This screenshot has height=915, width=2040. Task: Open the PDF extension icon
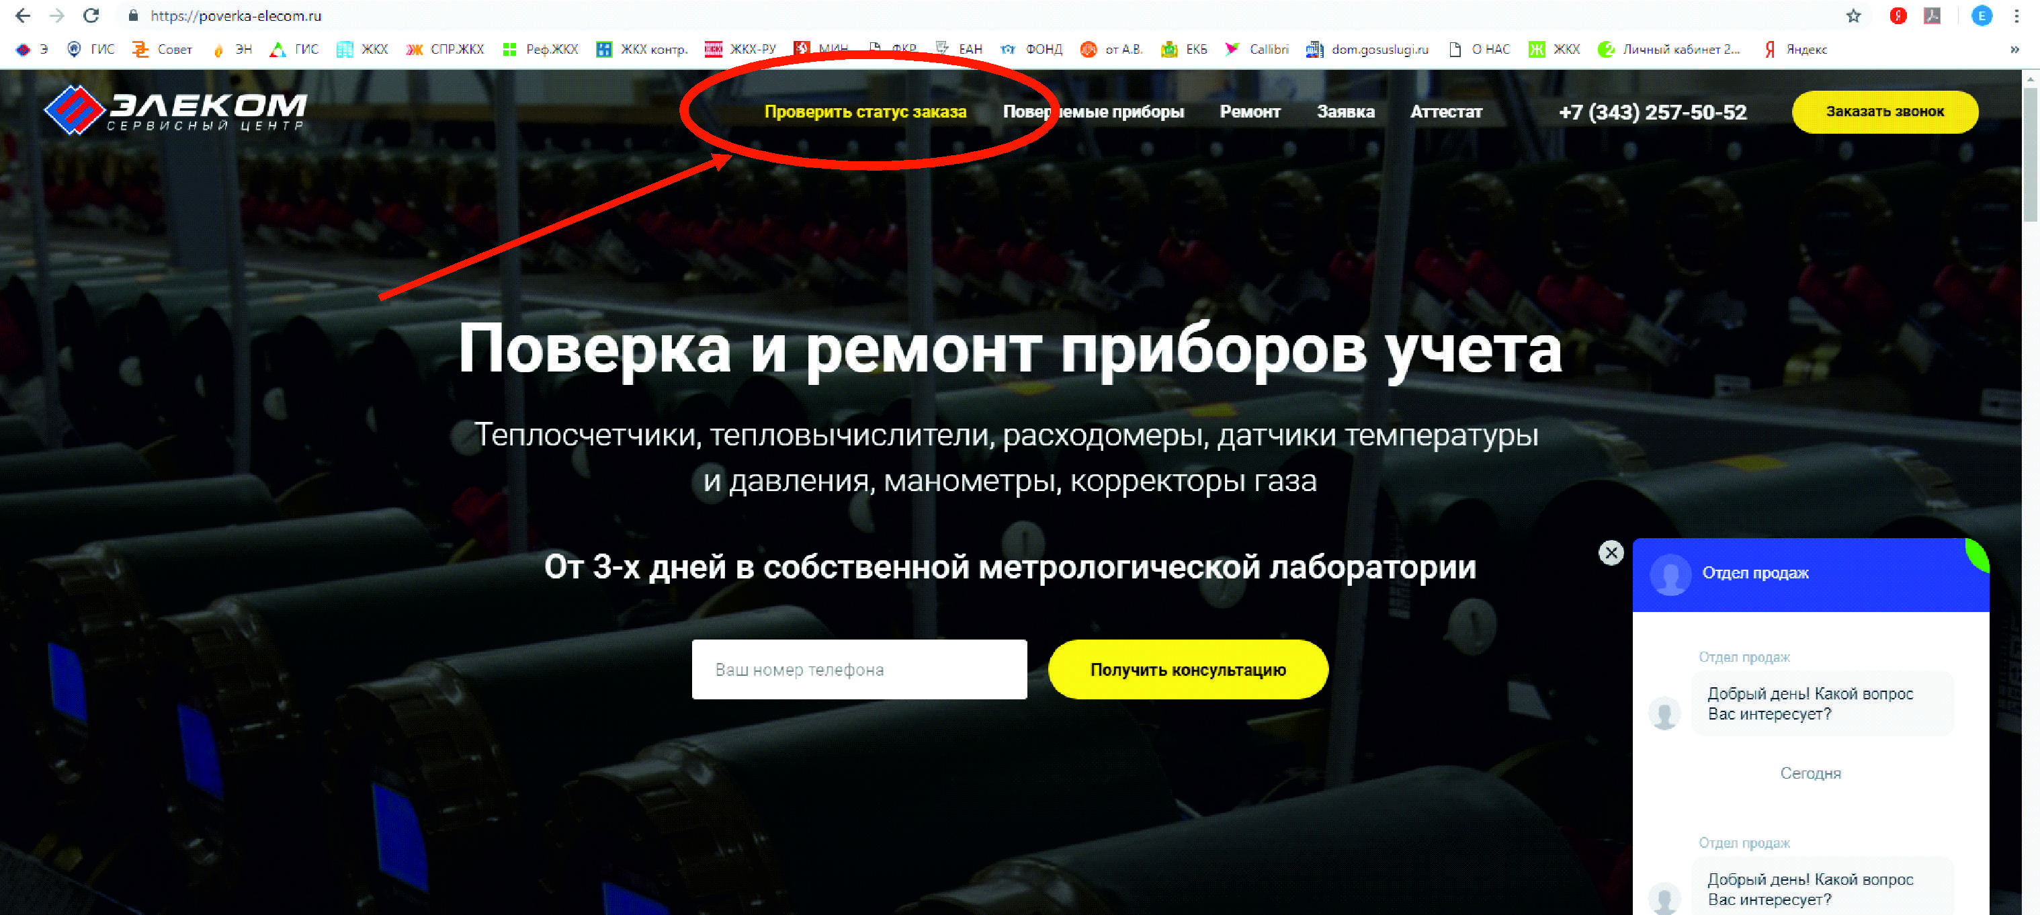pos(1932,16)
